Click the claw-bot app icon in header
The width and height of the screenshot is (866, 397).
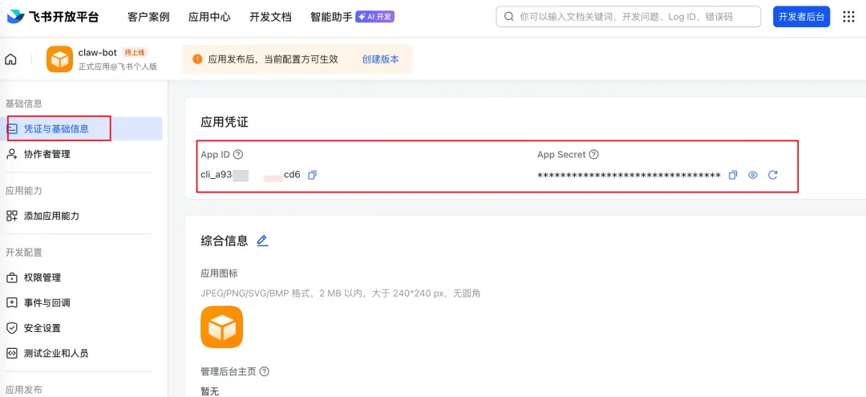pyautogui.click(x=59, y=59)
